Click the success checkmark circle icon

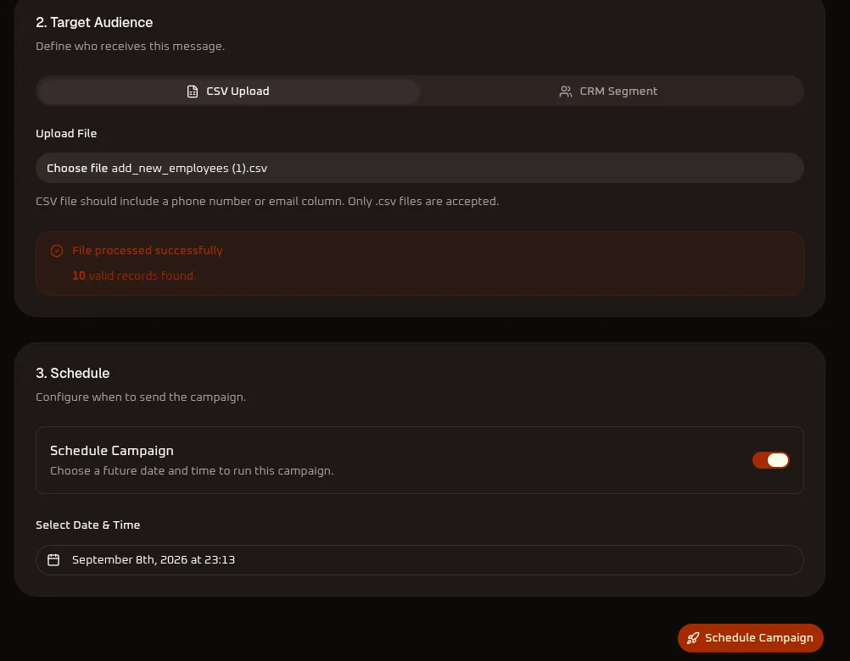(57, 251)
